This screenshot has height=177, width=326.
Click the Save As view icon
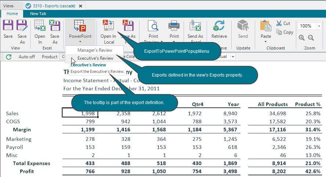pos(22,25)
